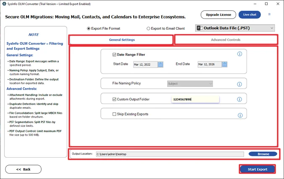Click the 'File Naming Policy' label
This screenshot has height=179, width=284.
126,83
